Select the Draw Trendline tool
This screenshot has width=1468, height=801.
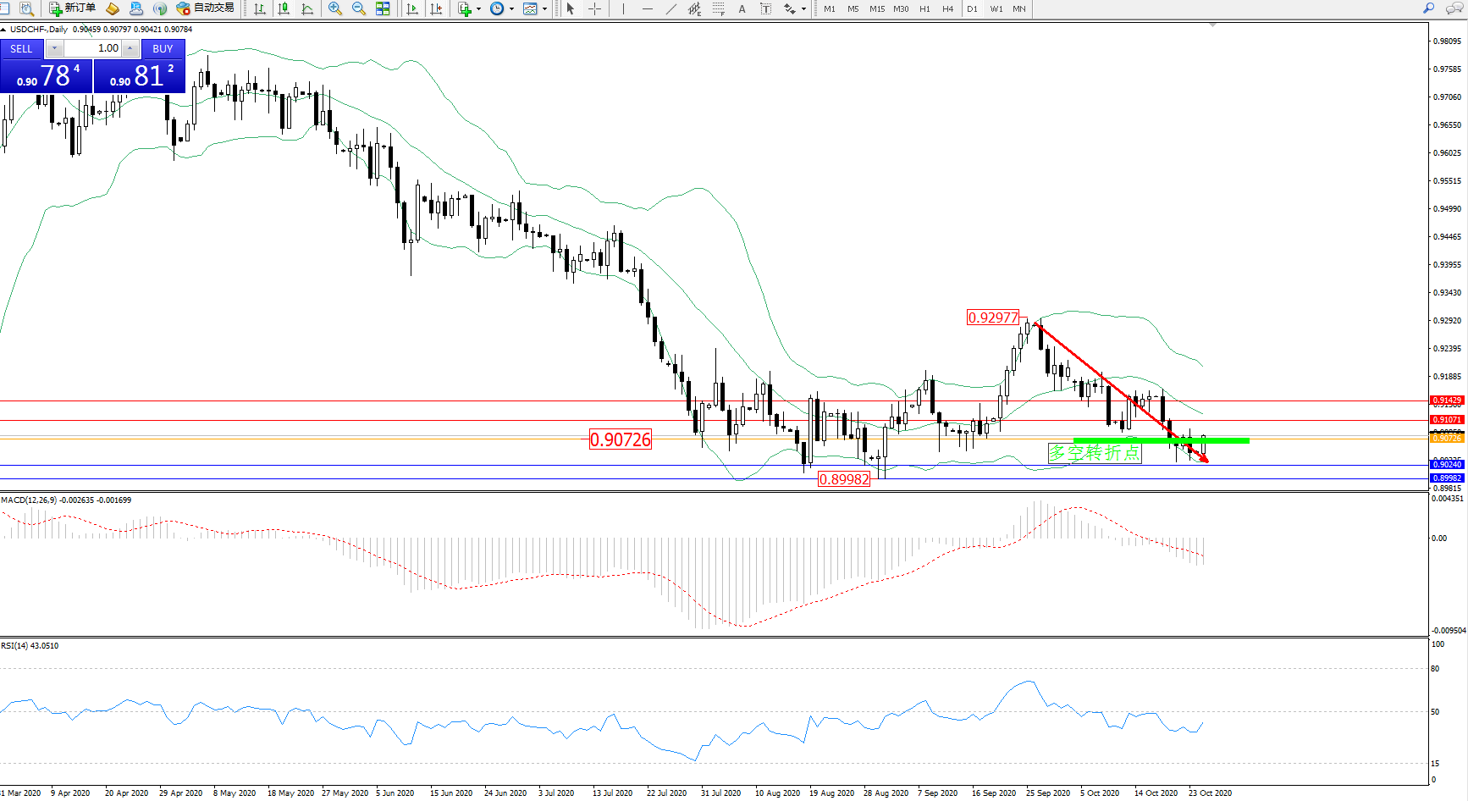[x=671, y=8]
